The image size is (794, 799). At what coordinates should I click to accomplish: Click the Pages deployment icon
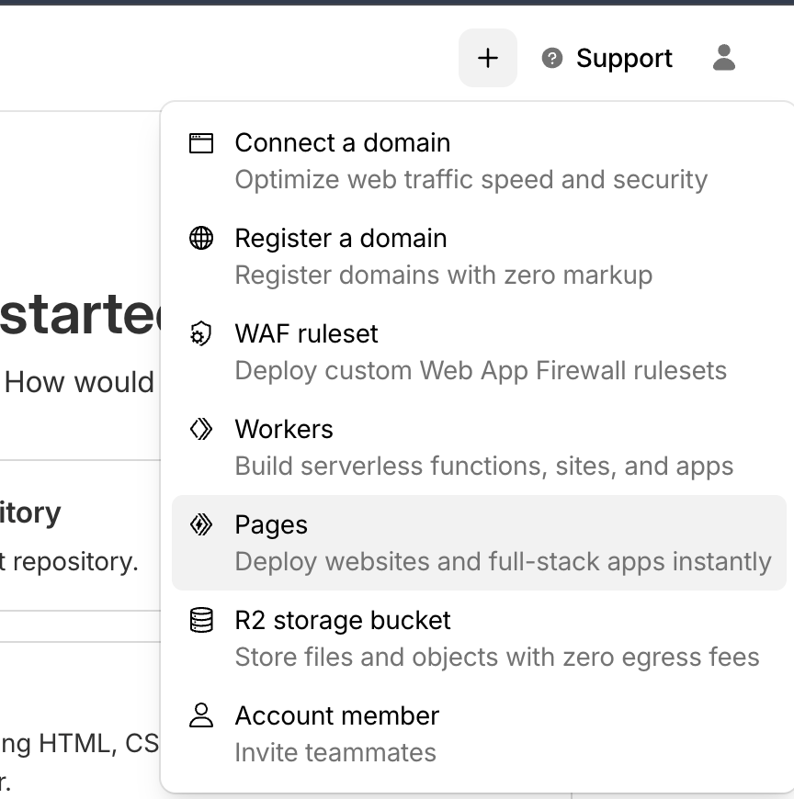click(x=201, y=525)
